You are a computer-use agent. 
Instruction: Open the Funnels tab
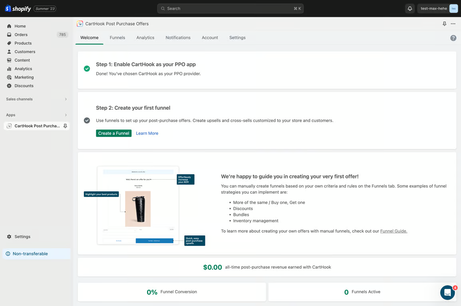coord(117,37)
